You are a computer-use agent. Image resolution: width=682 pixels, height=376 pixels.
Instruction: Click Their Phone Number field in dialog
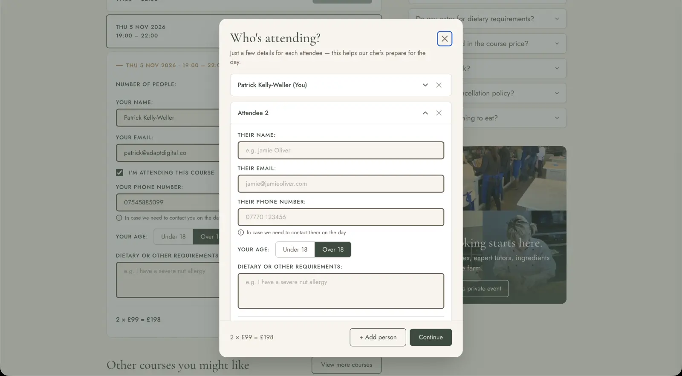click(341, 217)
